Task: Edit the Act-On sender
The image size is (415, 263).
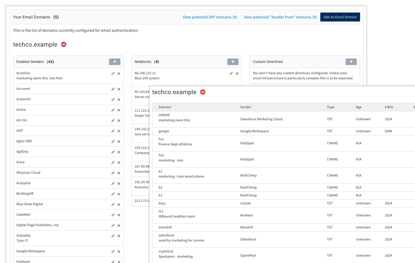Action: [x=113, y=120]
